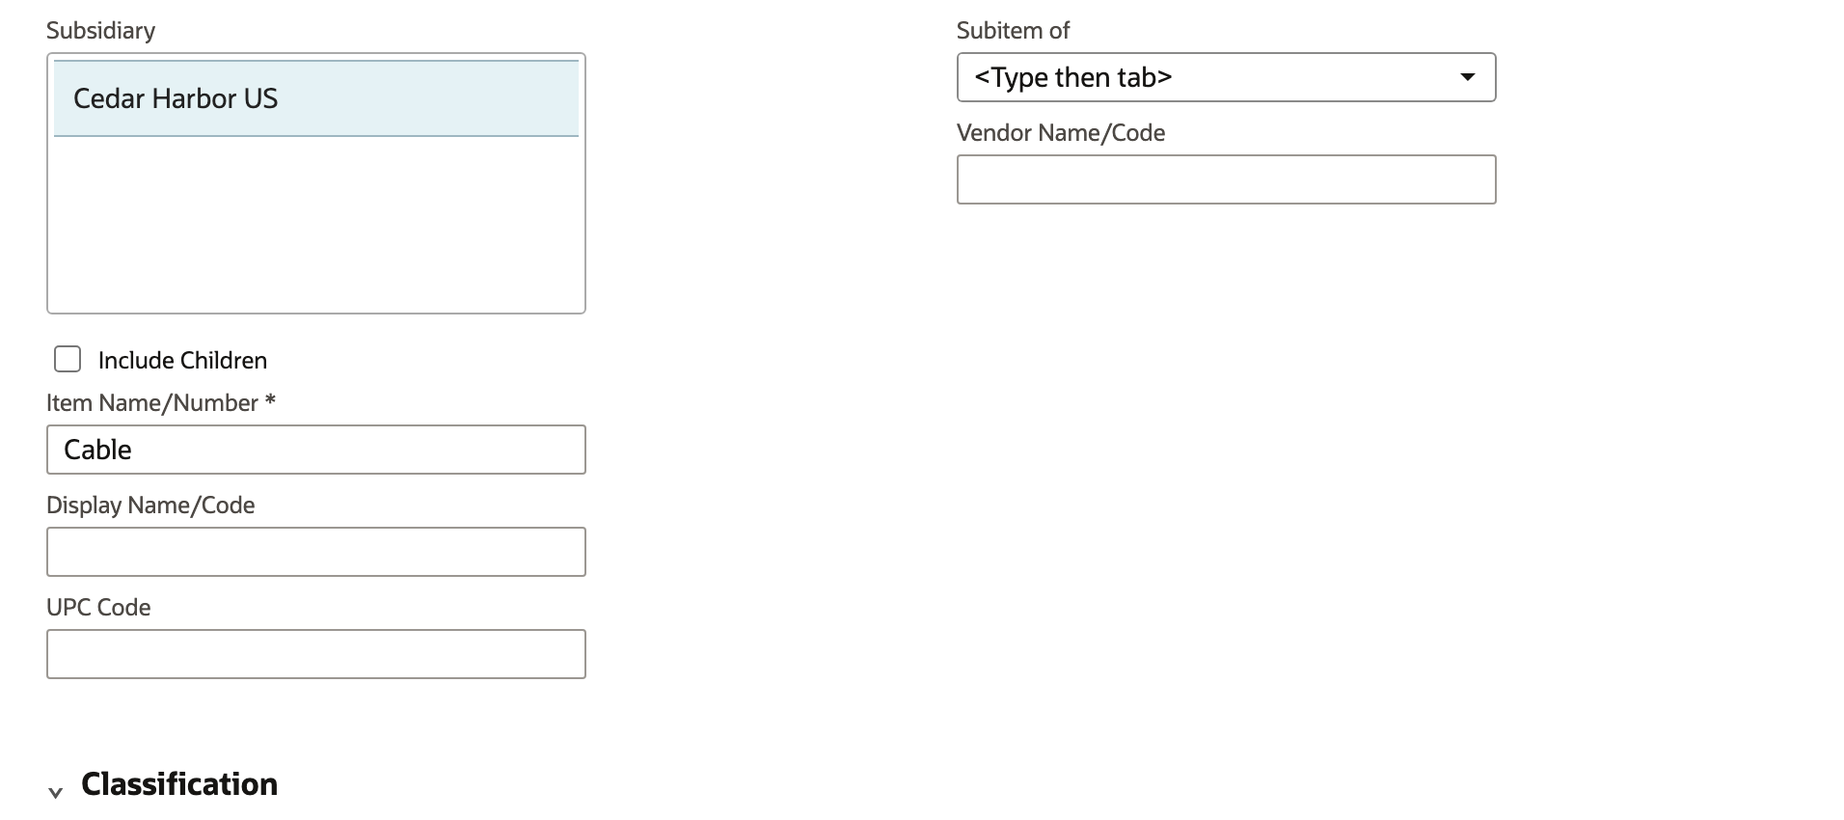This screenshot has width=1844, height=820.
Task: Click into the UPC Code field
Action: coord(316,654)
